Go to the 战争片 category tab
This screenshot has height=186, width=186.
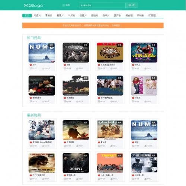[x=106, y=16]
